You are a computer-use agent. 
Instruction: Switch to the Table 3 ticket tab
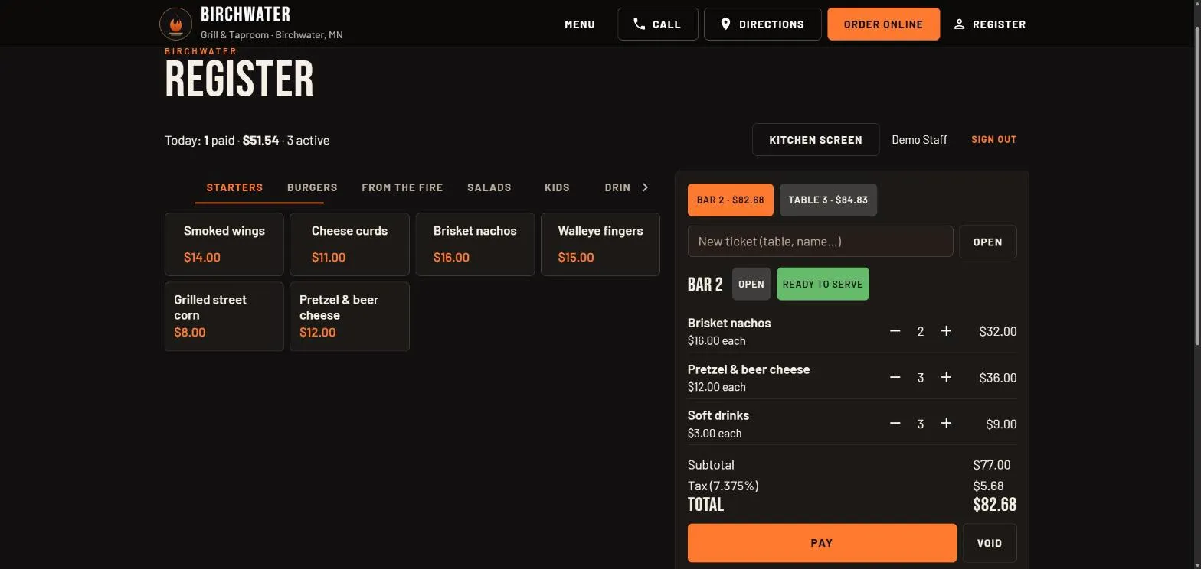pyautogui.click(x=828, y=200)
